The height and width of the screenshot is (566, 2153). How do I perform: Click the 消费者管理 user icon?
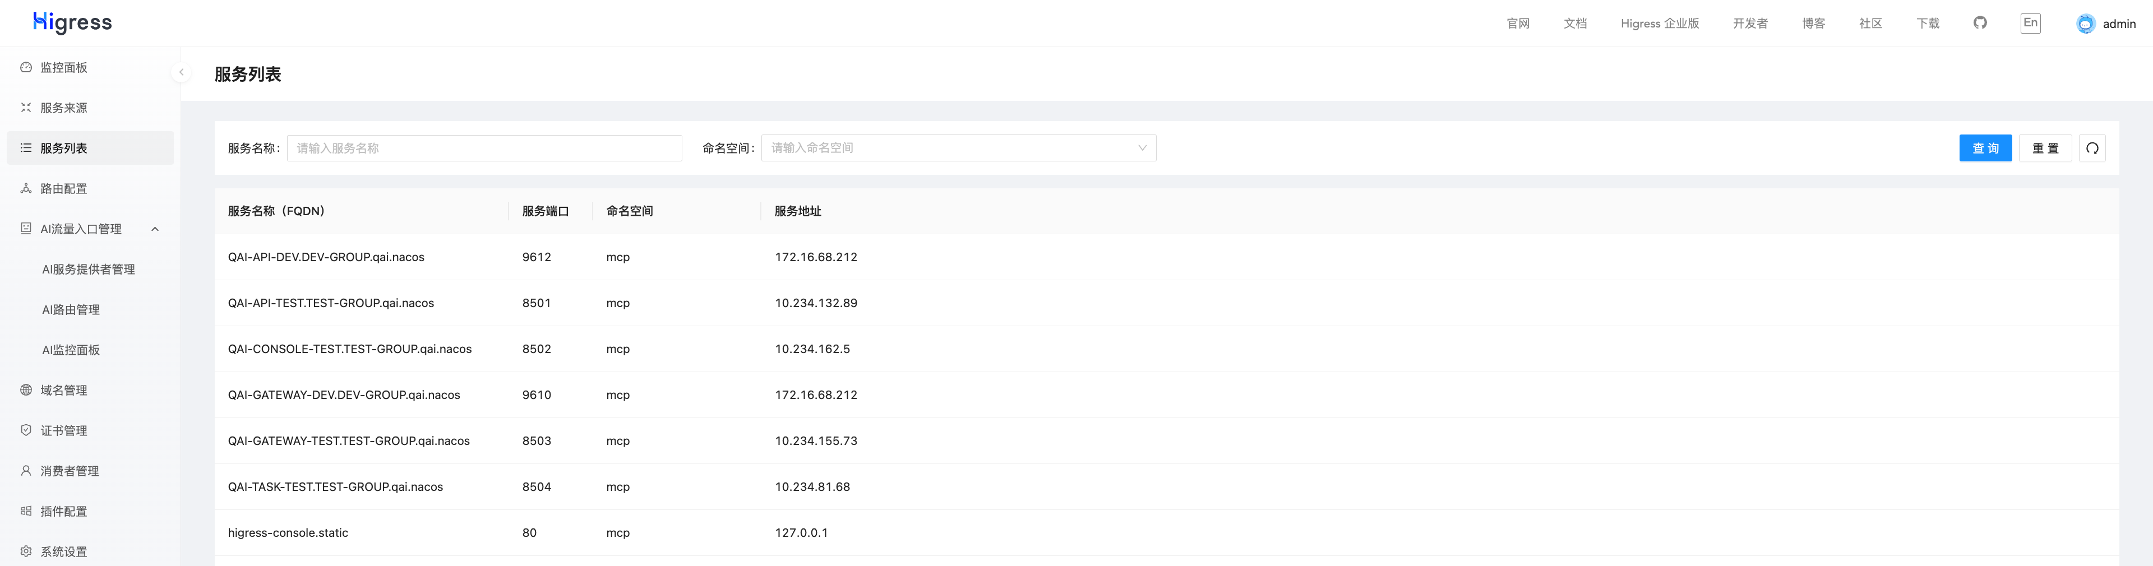click(26, 471)
